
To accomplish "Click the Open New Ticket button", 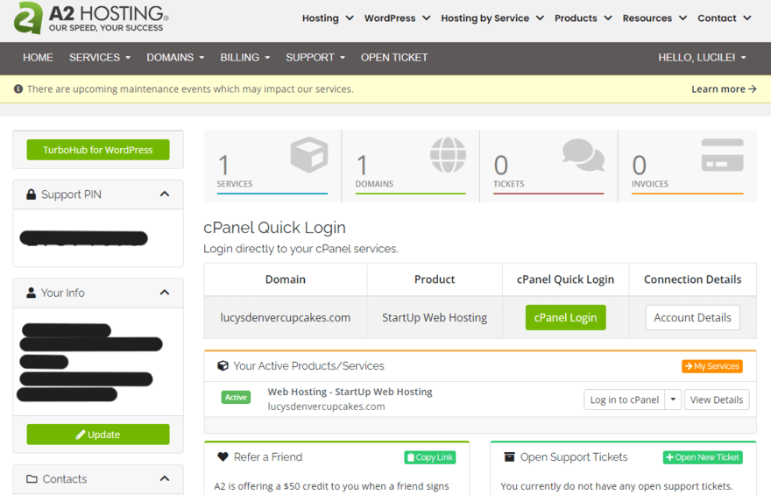I will 703,457.
